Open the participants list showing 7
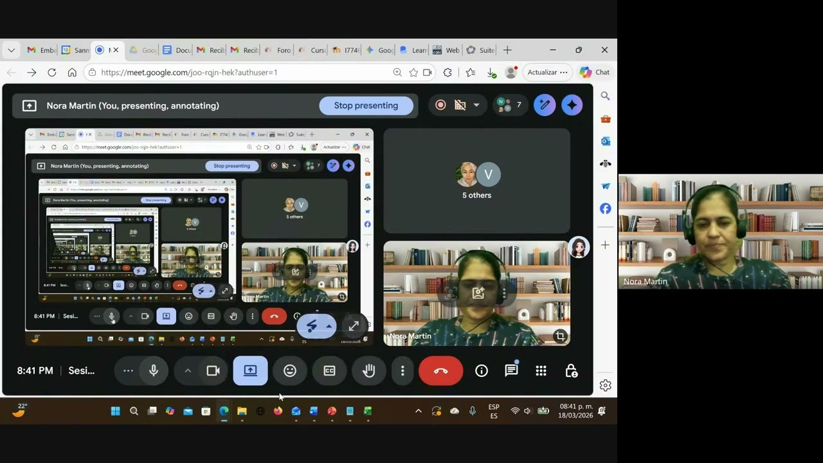Viewport: 823px width, 463px height. (x=509, y=105)
